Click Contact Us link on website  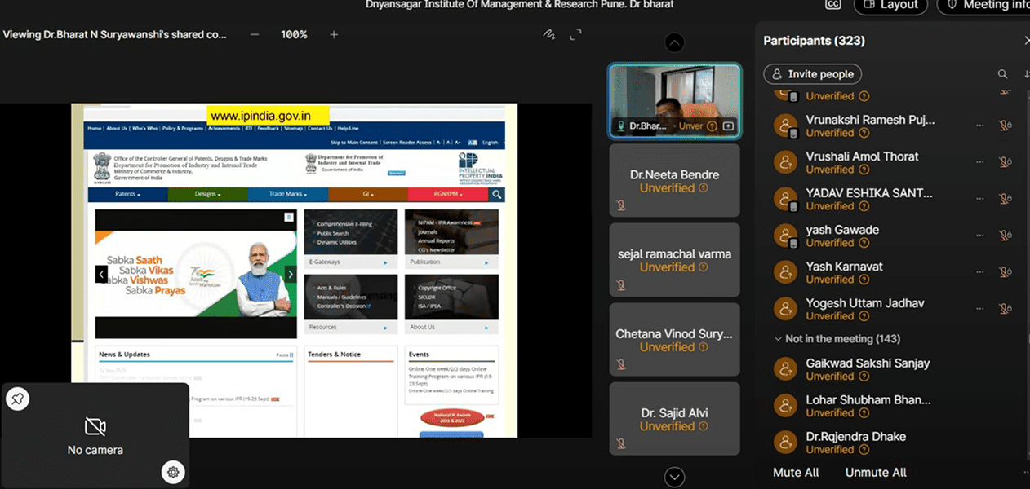pyautogui.click(x=319, y=128)
